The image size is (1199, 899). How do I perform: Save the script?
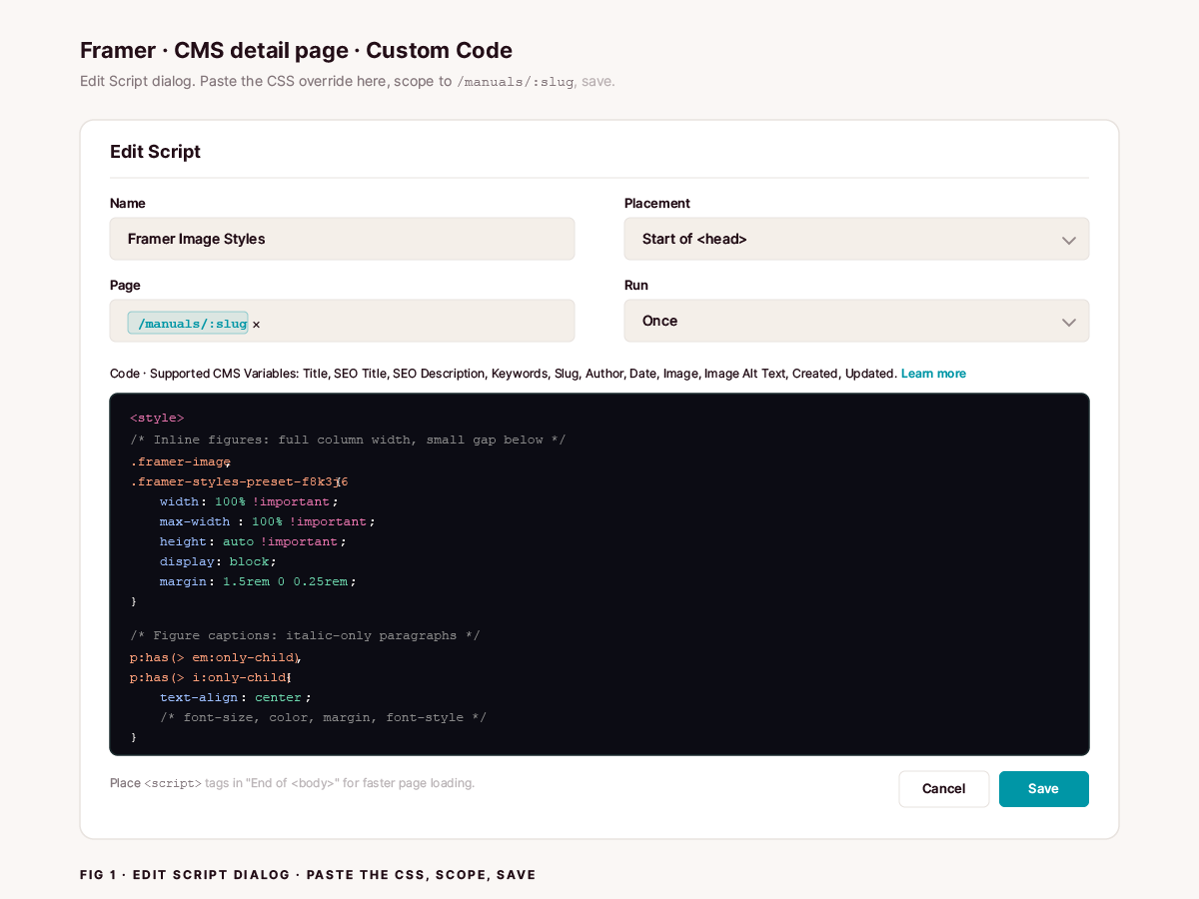[1044, 789]
